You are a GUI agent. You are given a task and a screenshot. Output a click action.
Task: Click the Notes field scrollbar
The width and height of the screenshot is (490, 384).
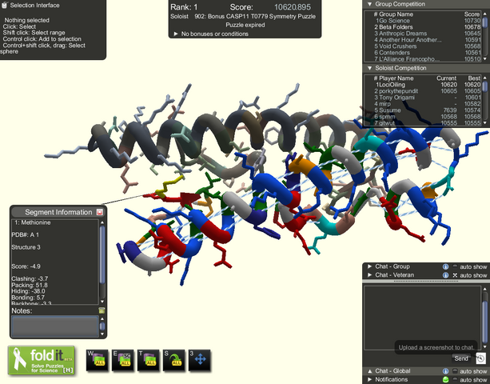tap(102, 326)
